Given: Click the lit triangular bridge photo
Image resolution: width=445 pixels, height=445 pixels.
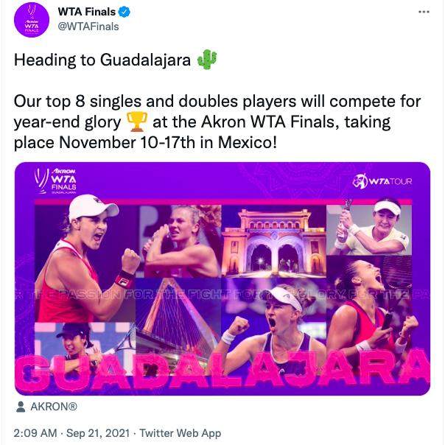Looking at the screenshot, I should click(175, 313).
